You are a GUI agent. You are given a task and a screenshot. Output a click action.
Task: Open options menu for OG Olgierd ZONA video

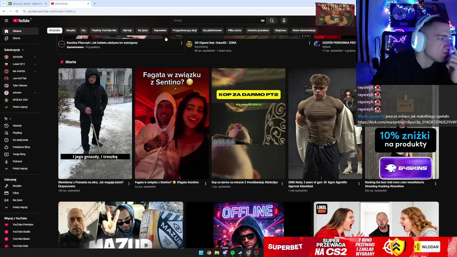click(310, 43)
